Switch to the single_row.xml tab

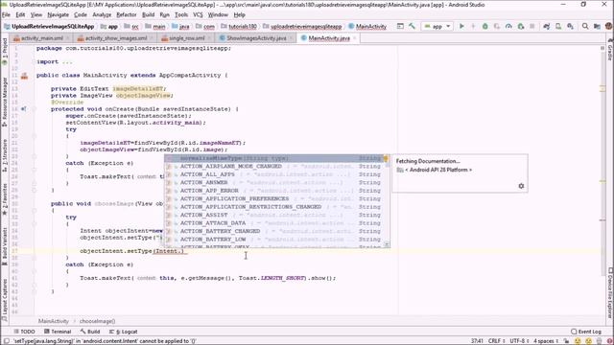coord(186,38)
